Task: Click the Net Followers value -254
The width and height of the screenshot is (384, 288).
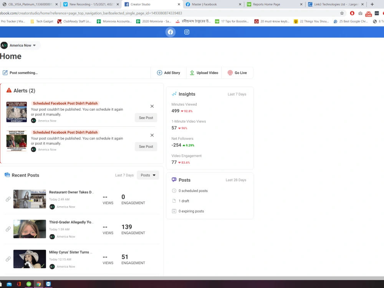Action: [176, 145]
